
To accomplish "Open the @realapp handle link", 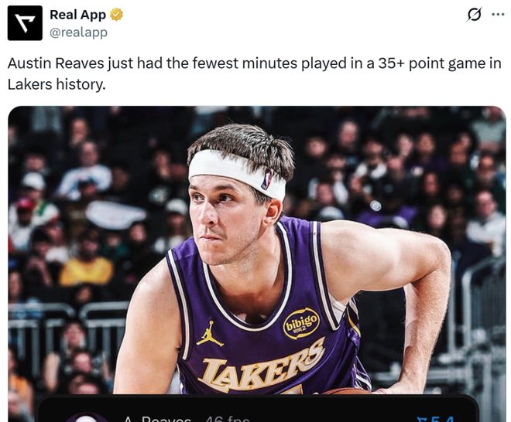I will (x=78, y=32).
